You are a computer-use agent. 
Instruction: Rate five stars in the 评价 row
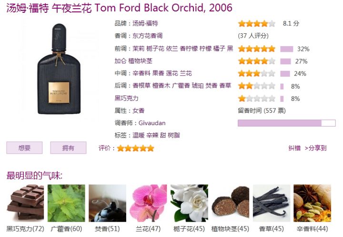pyautogui.click(x=151, y=148)
